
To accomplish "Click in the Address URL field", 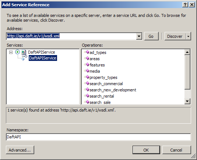I will click(x=71, y=36).
